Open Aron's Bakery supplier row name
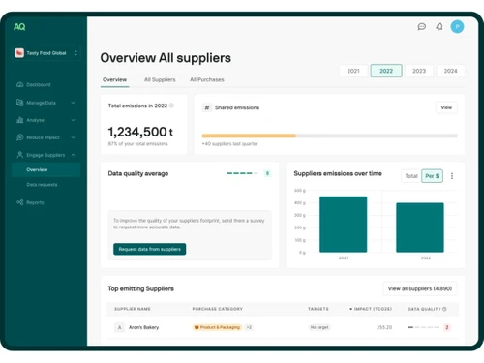 pyautogui.click(x=143, y=327)
